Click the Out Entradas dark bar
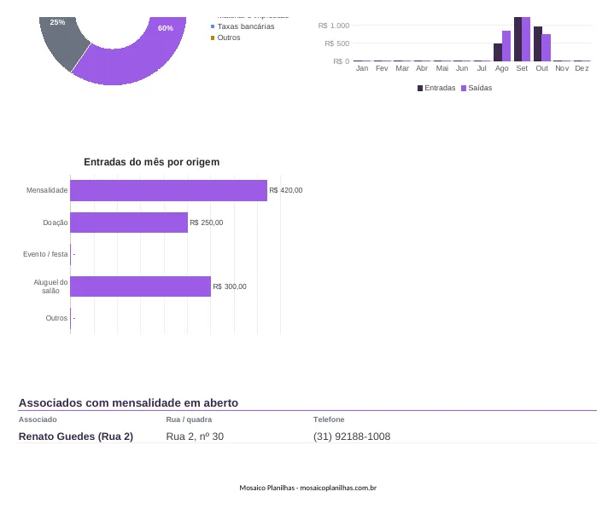The width and height of the screenshot is (614, 509). point(538,43)
